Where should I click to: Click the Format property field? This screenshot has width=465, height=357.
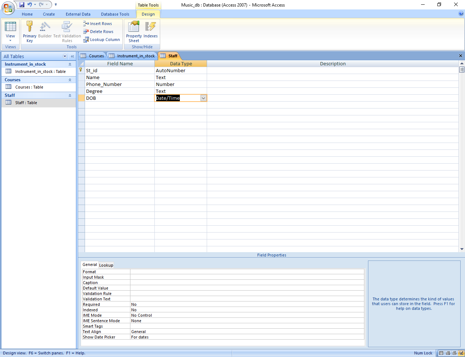point(247,272)
